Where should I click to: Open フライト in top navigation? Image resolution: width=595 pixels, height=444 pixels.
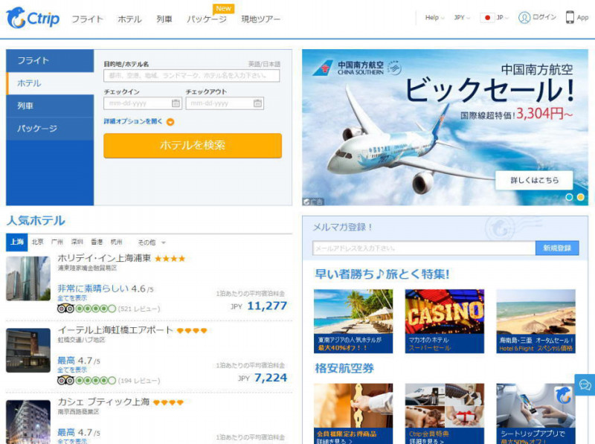pos(87,19)
